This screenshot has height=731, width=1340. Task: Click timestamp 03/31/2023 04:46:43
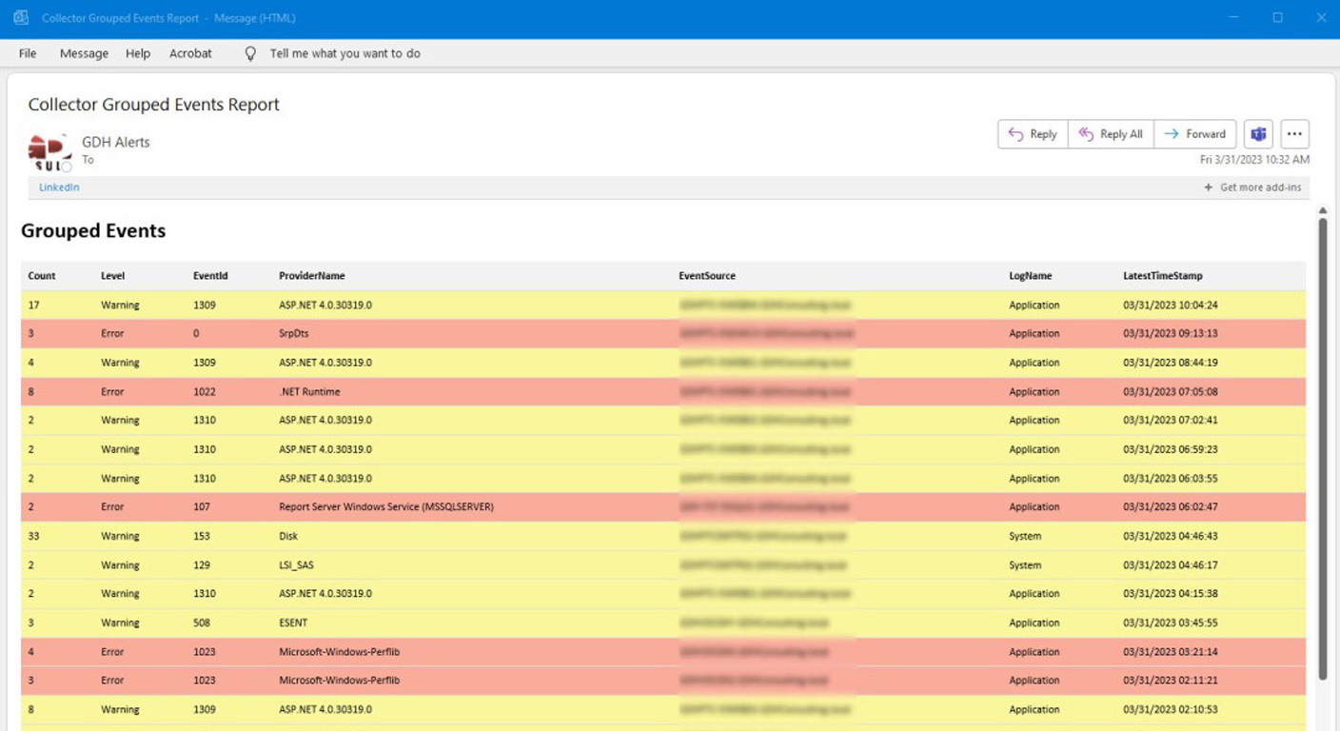(x=1171, y=536)
